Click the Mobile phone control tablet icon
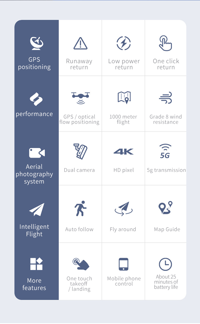The height and width of the screenshot is (324, 200). tap(123, 264)
